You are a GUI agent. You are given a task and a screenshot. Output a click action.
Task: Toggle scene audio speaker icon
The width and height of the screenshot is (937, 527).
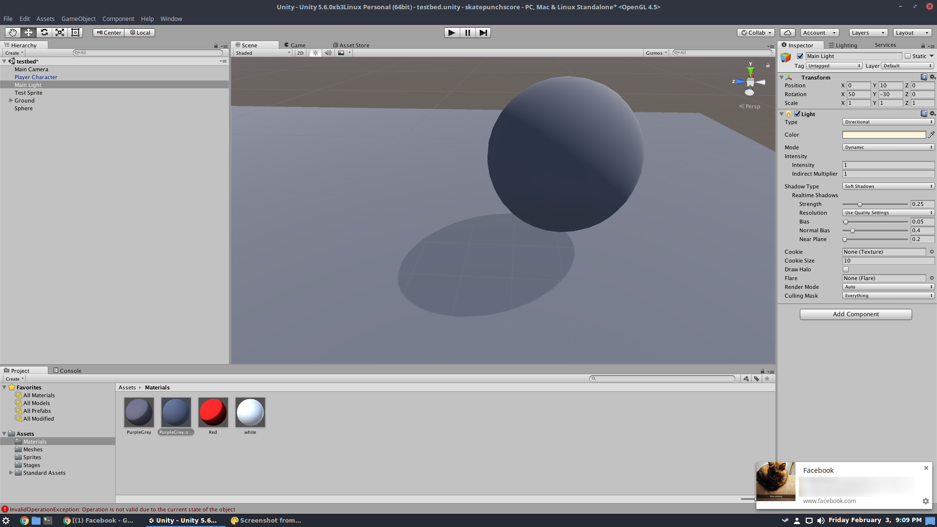pos(328,53)
